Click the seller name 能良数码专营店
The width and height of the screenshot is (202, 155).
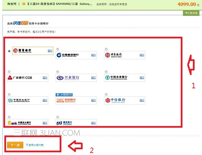tap(118, 4)
